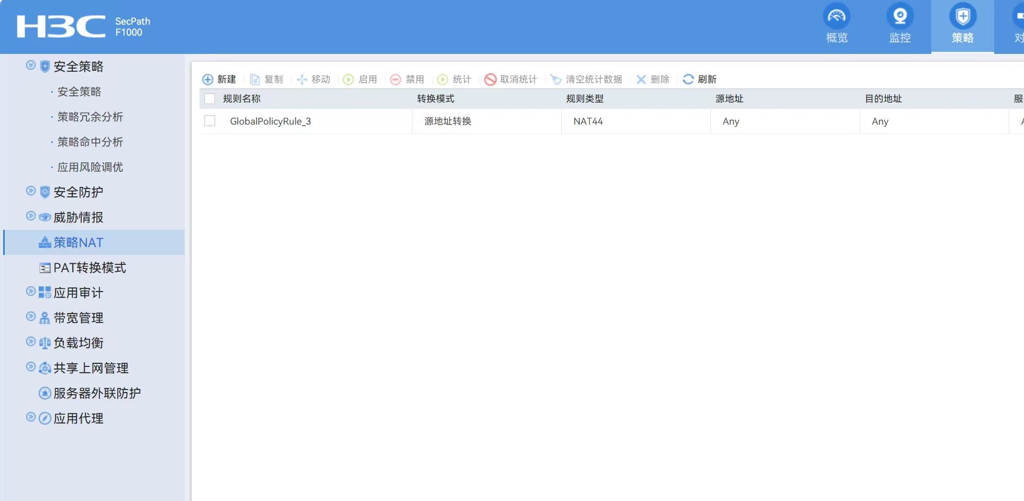
Task: Open the 监控 monitoring icon
Action: point(899,17)
